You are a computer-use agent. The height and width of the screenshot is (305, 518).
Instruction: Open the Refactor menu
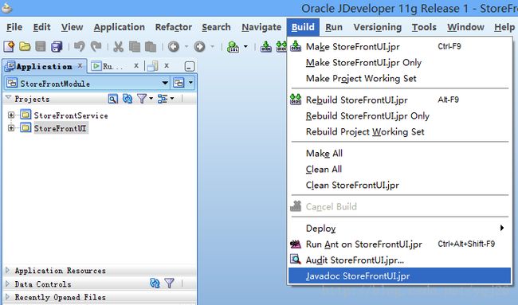pos(174,27)
